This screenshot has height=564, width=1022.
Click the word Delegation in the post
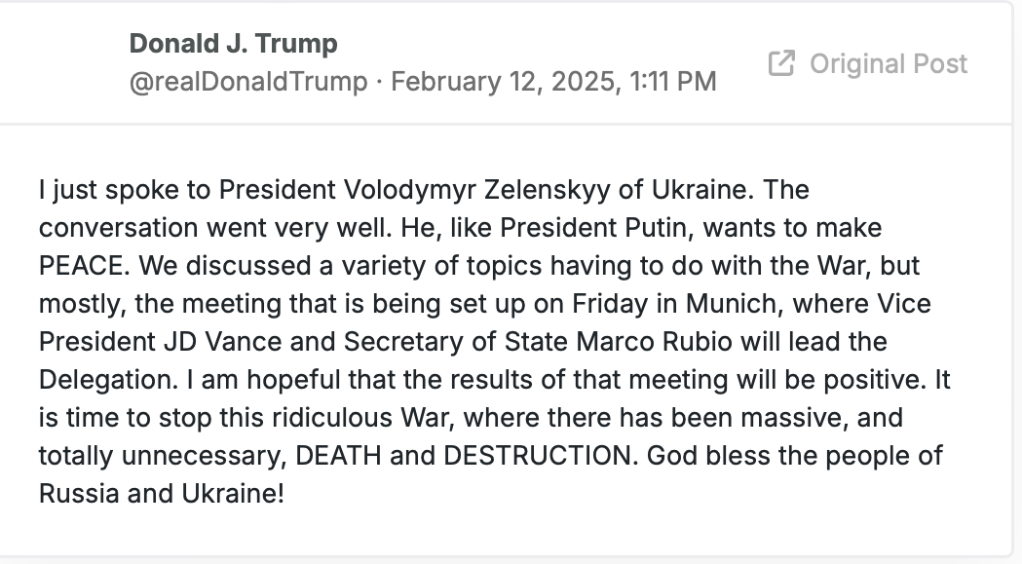coord(107,380)
